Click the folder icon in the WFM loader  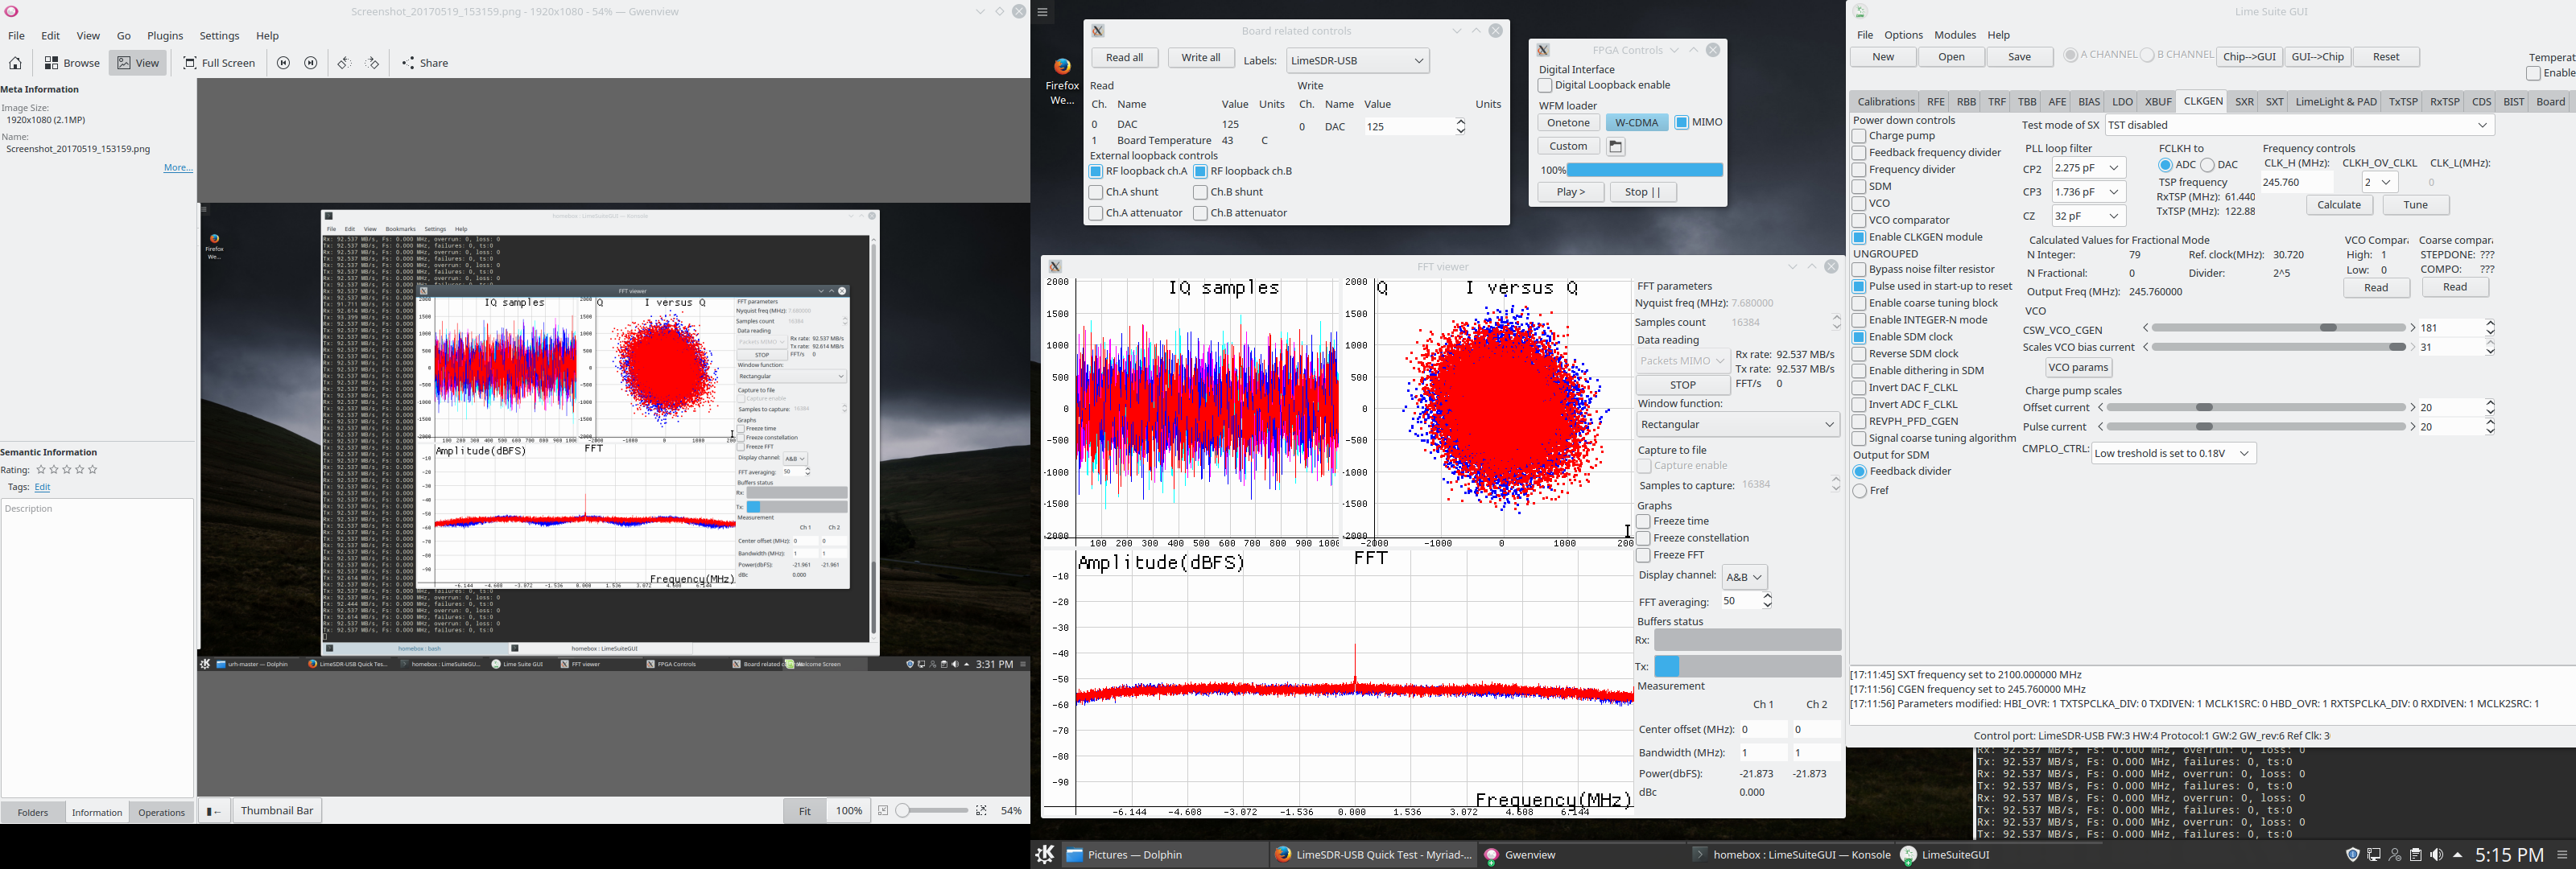coord(1616,147)
